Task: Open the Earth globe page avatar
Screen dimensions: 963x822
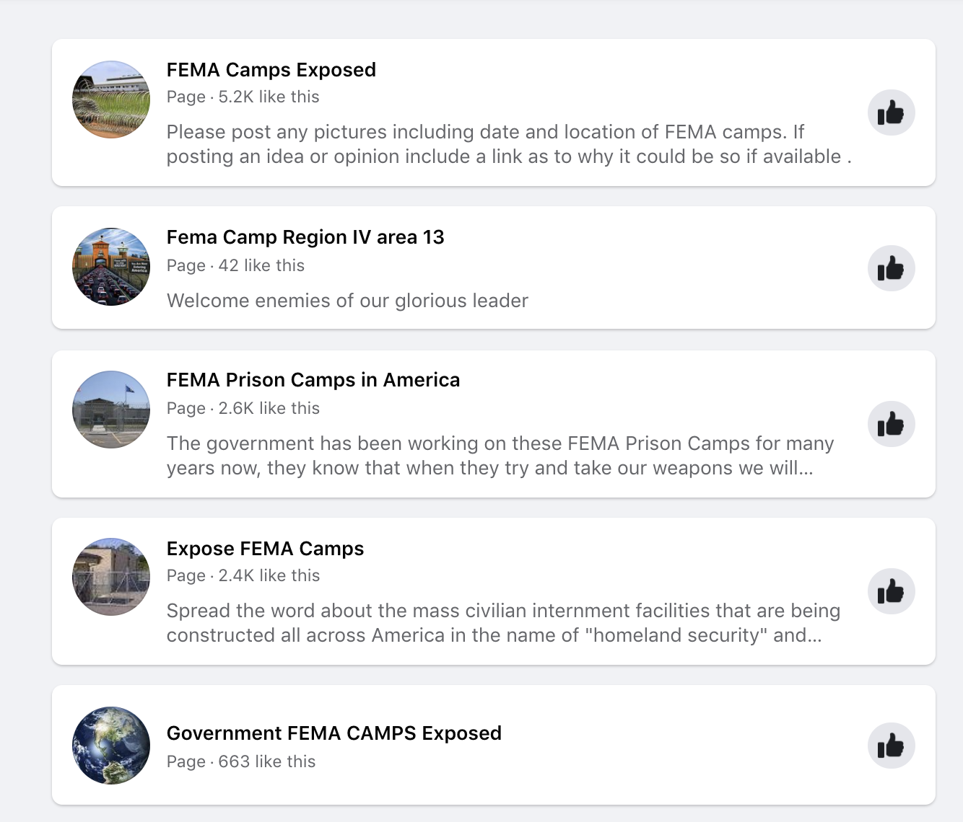Action: coord(111,746)
